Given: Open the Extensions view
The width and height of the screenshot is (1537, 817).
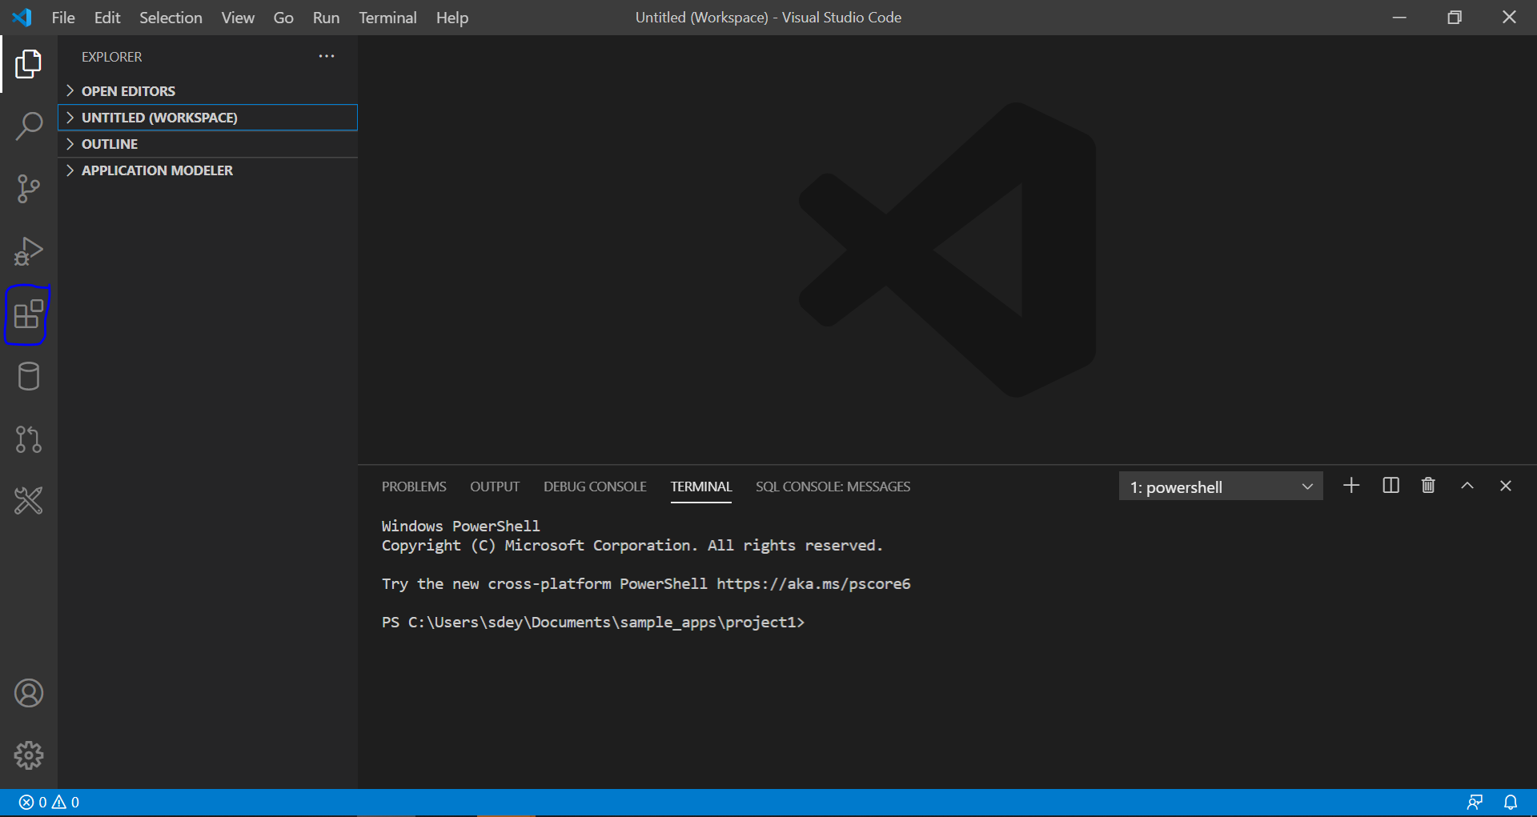Looking at the screenshot, I should [28, 314].
